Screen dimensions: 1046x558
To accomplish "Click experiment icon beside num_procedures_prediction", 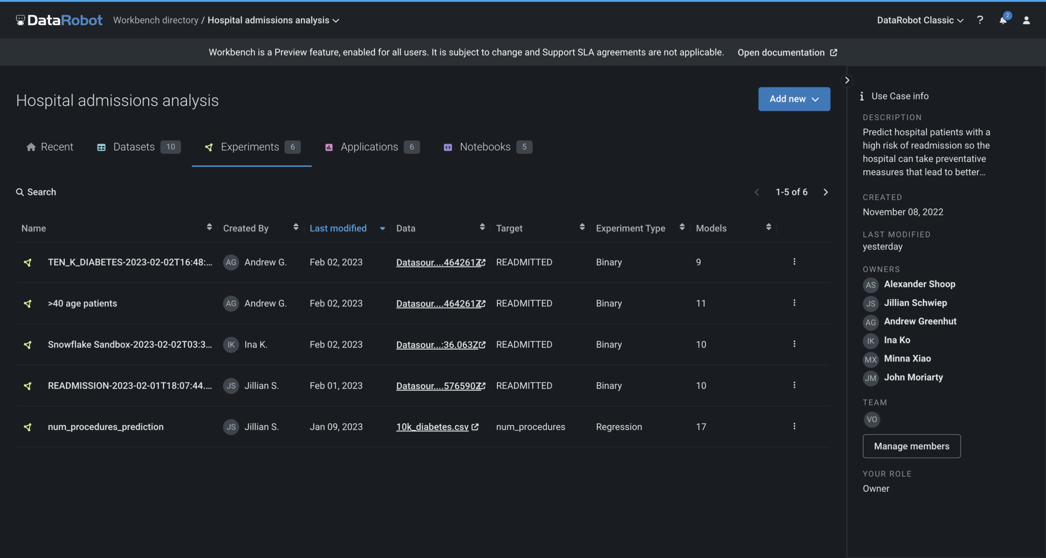I will coord(28,427).
